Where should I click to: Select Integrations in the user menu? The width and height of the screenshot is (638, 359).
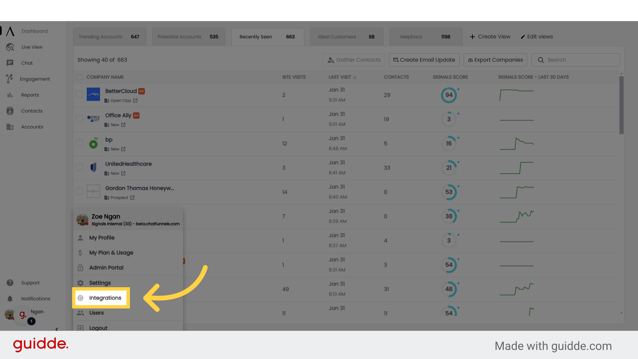pyautogui.click(x=101, y=298)
